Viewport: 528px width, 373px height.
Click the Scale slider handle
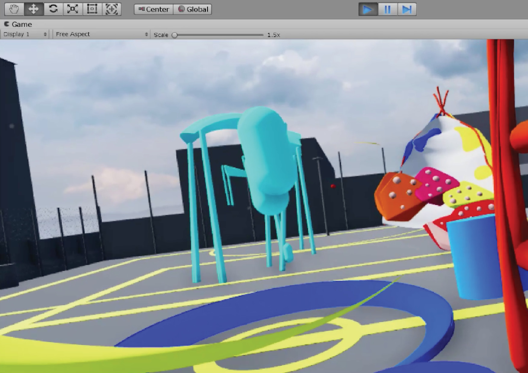point(174,35)
